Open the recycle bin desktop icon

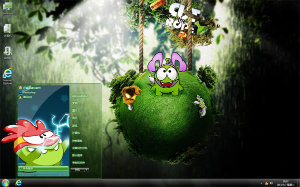7,53
